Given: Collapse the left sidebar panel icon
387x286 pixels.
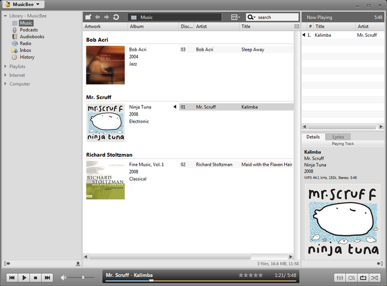Looking at the screenshot, I should tap(7, 264).
